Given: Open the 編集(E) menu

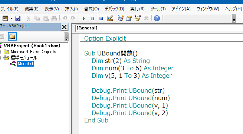Looking at the screenshot, I should pyautogui.click(x=32, y=9).
